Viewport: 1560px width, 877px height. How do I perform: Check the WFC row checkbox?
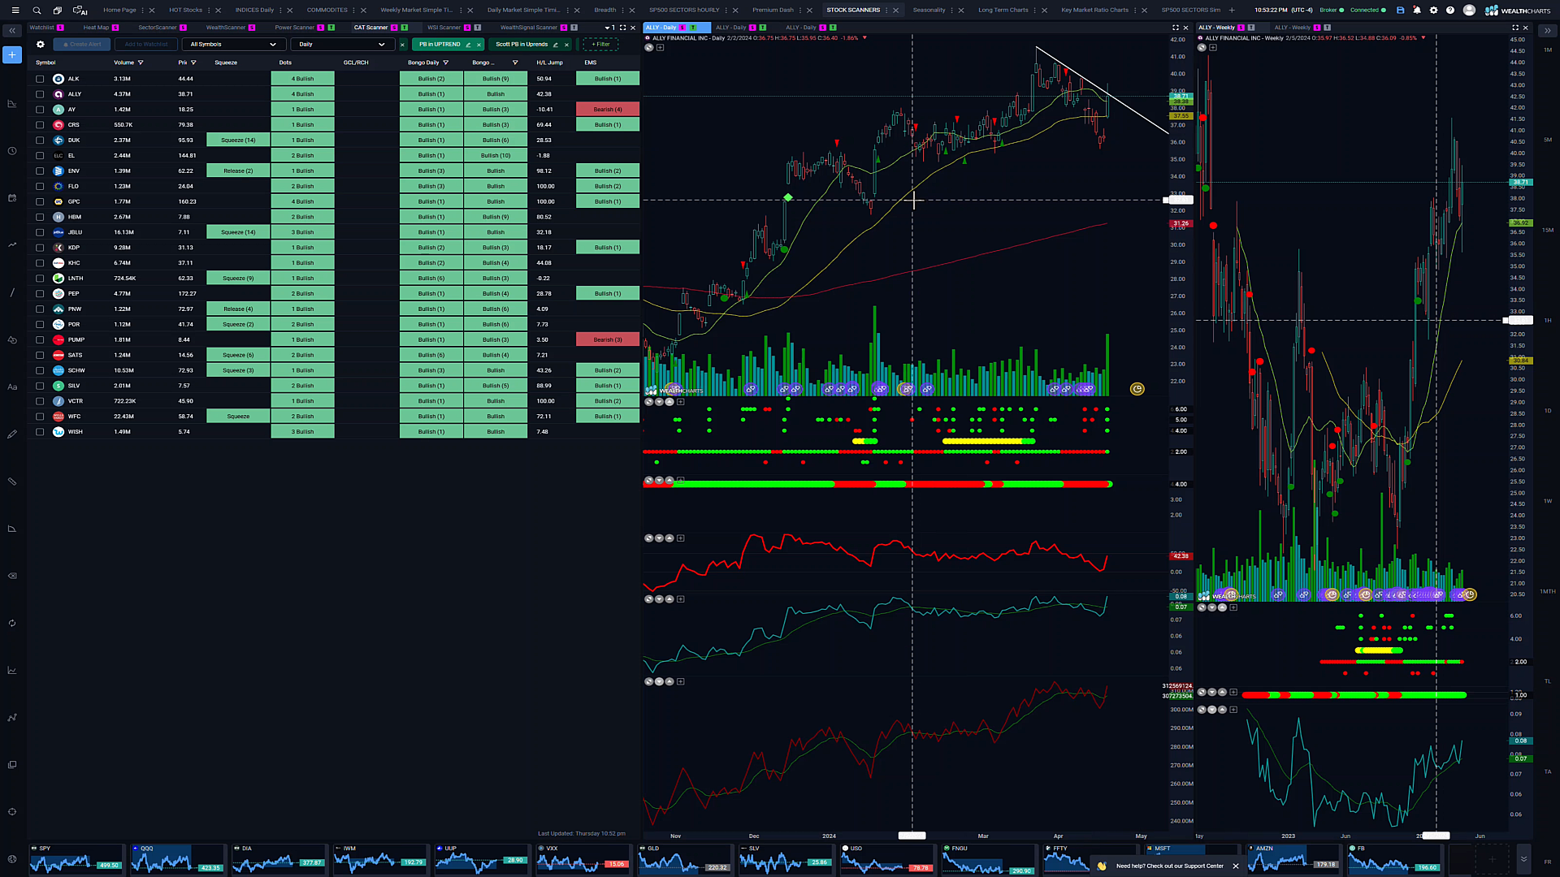tap(40, 417)
